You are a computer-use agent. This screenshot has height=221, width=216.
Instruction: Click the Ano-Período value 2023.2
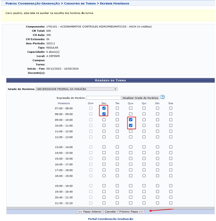[51, 43]
